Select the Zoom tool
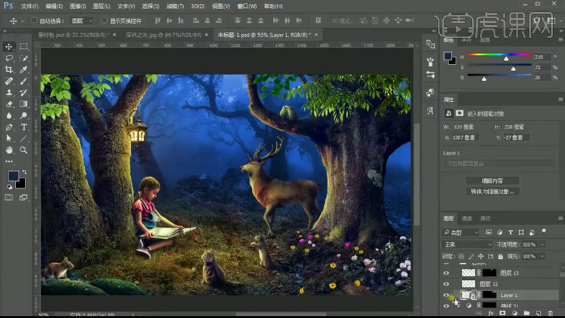This screenshot has height=318, width=565. tap(23, 150)
